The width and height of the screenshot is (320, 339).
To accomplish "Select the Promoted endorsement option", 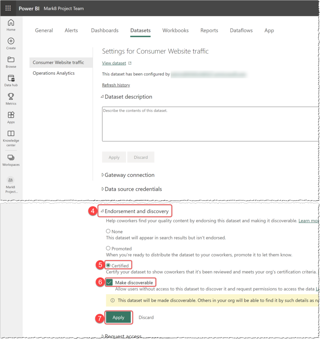I will [x=108, y=248].
